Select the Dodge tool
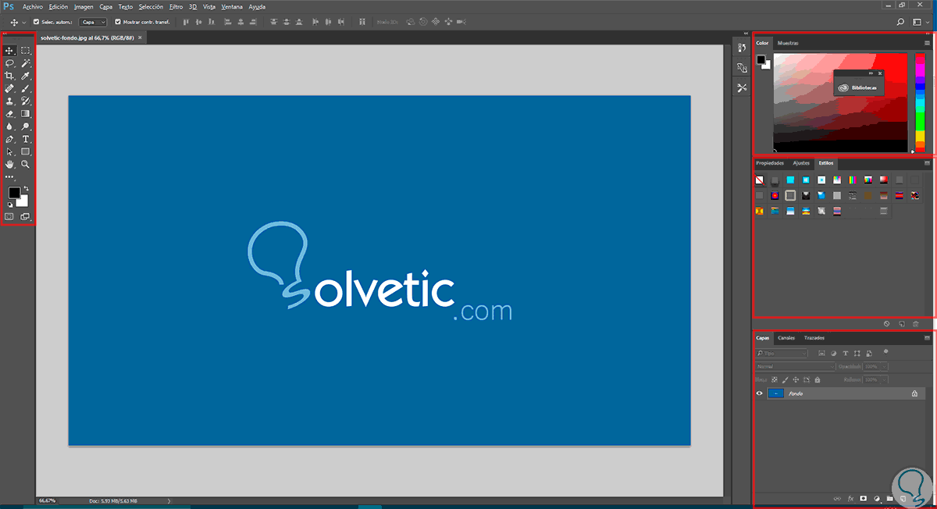This screenshot has width=937, height=509. (x=26, y=126)
